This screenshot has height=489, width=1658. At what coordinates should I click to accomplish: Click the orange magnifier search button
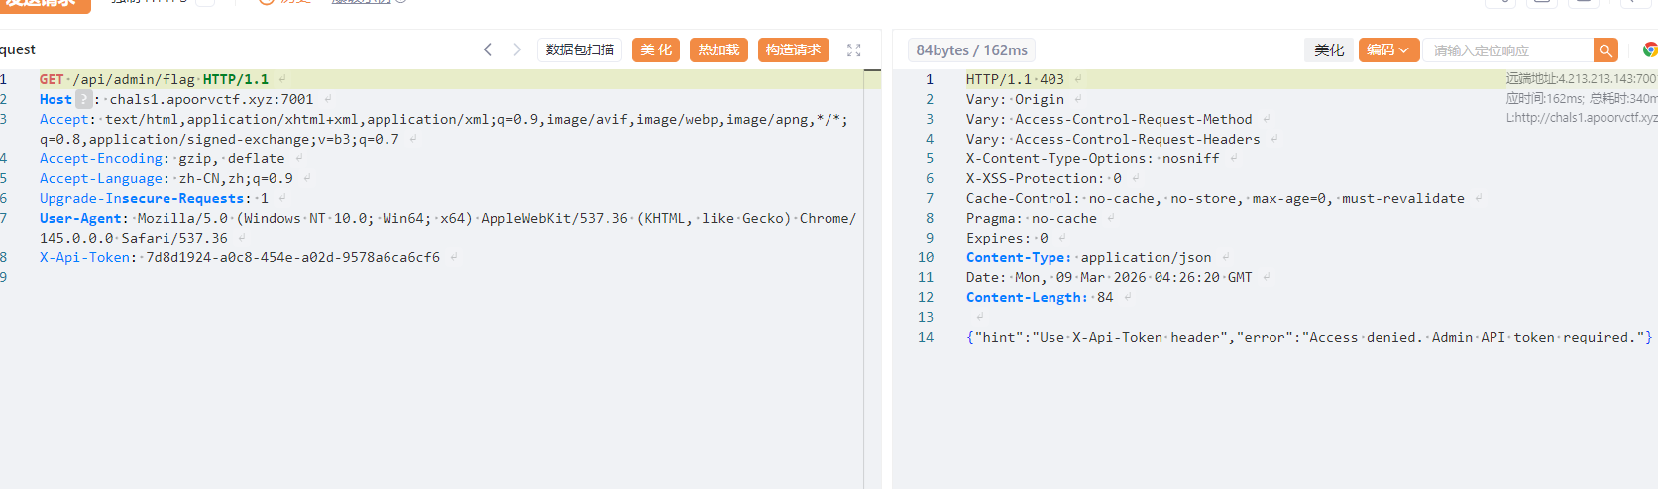(1605, 50)
